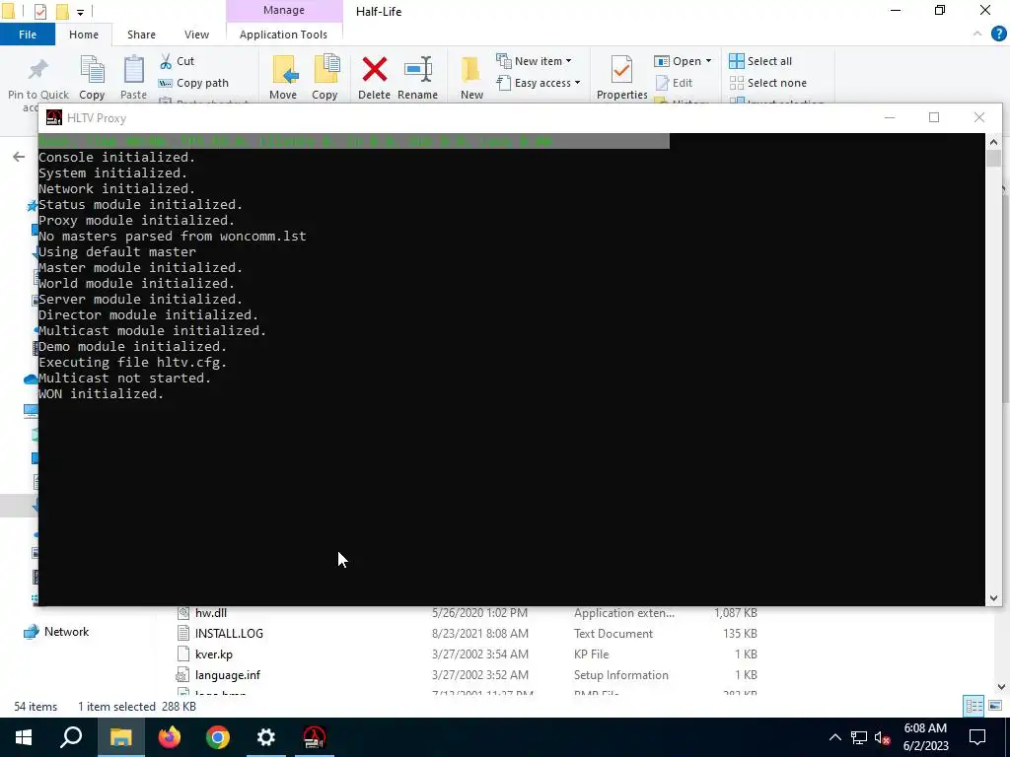Click the Help question mark icon
1010x757 pixels.
point(998,34)
